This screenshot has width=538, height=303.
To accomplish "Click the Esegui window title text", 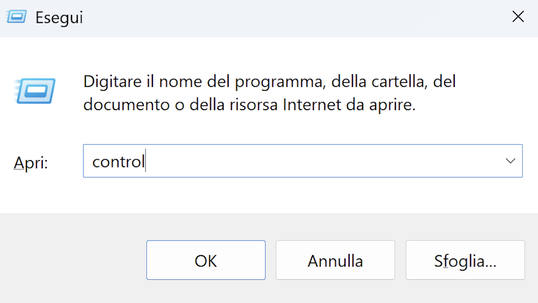I will click(59, 18).
